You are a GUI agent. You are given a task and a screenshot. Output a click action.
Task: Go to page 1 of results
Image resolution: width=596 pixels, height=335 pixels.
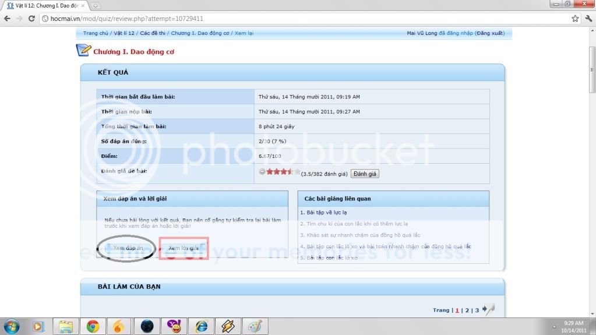click(x=457, y=311)
